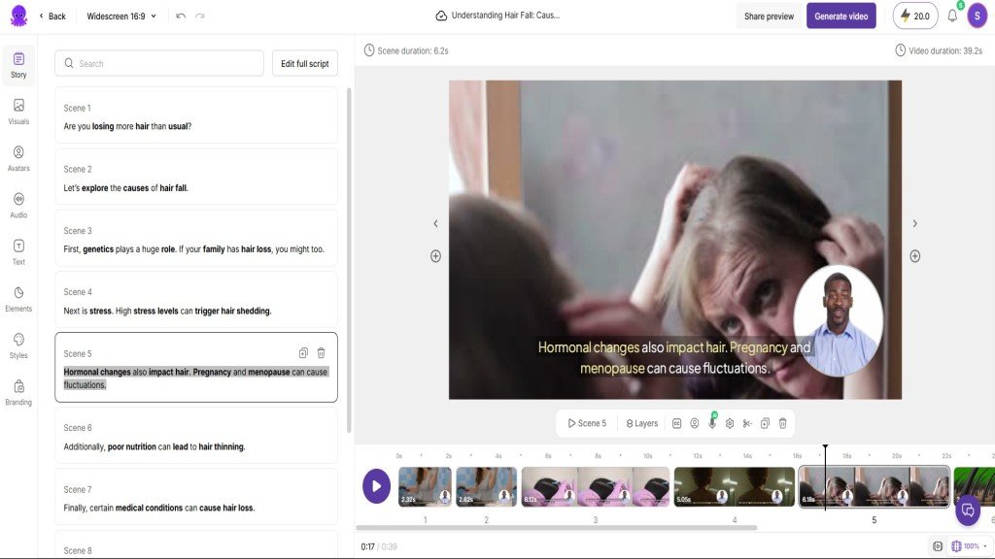The image size is (995, 559).
Task: Open the 100% timeline zoom dropdown
Action: pos(970,546)
